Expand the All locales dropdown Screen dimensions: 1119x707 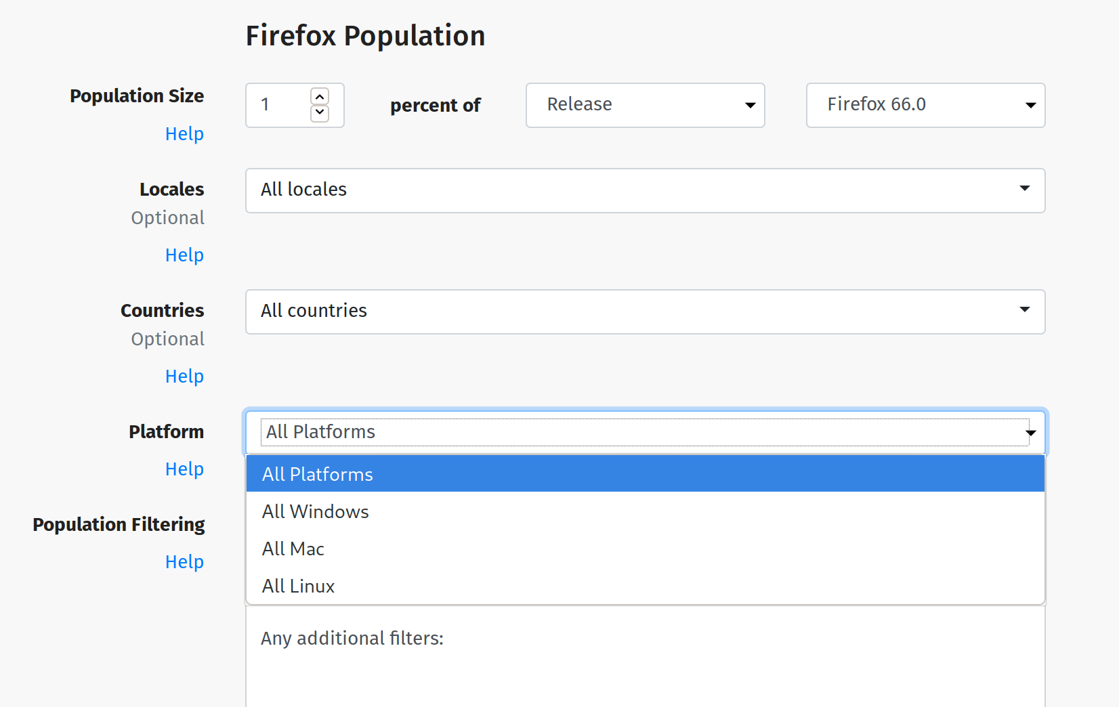pyautogui.click(x=646, y=190)
